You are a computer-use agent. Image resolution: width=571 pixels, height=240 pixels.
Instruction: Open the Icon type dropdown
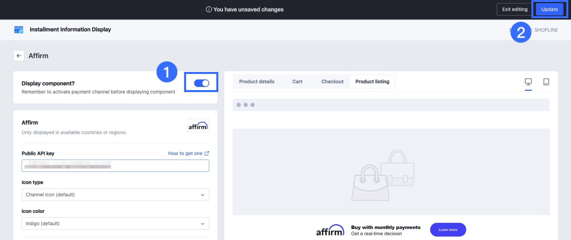(x=115, y=195)
